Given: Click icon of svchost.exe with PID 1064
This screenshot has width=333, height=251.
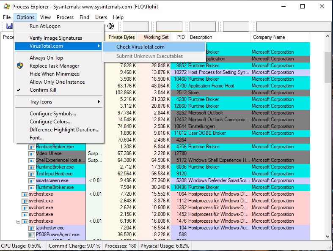Looking at the screenshot, I should pos(25,194).
